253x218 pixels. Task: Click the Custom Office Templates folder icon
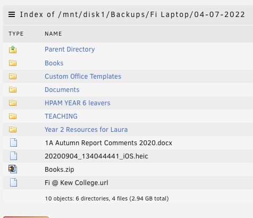pyautogui.click(x=13, y=76)
